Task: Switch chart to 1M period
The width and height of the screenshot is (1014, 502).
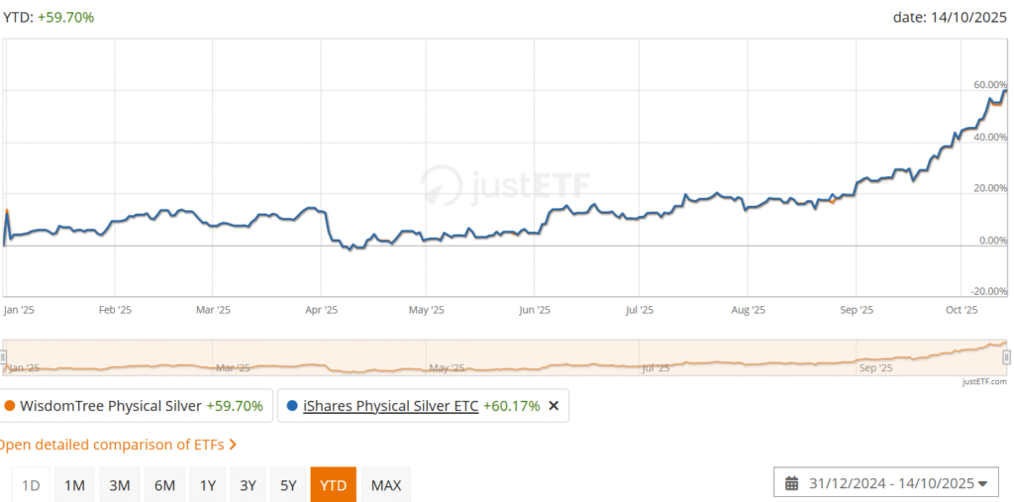Action: pyautogui.click(x=74, y=485)
